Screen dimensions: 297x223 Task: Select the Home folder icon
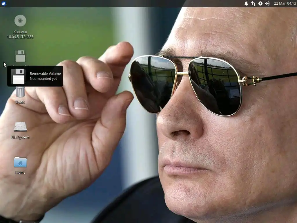point(20,162)
